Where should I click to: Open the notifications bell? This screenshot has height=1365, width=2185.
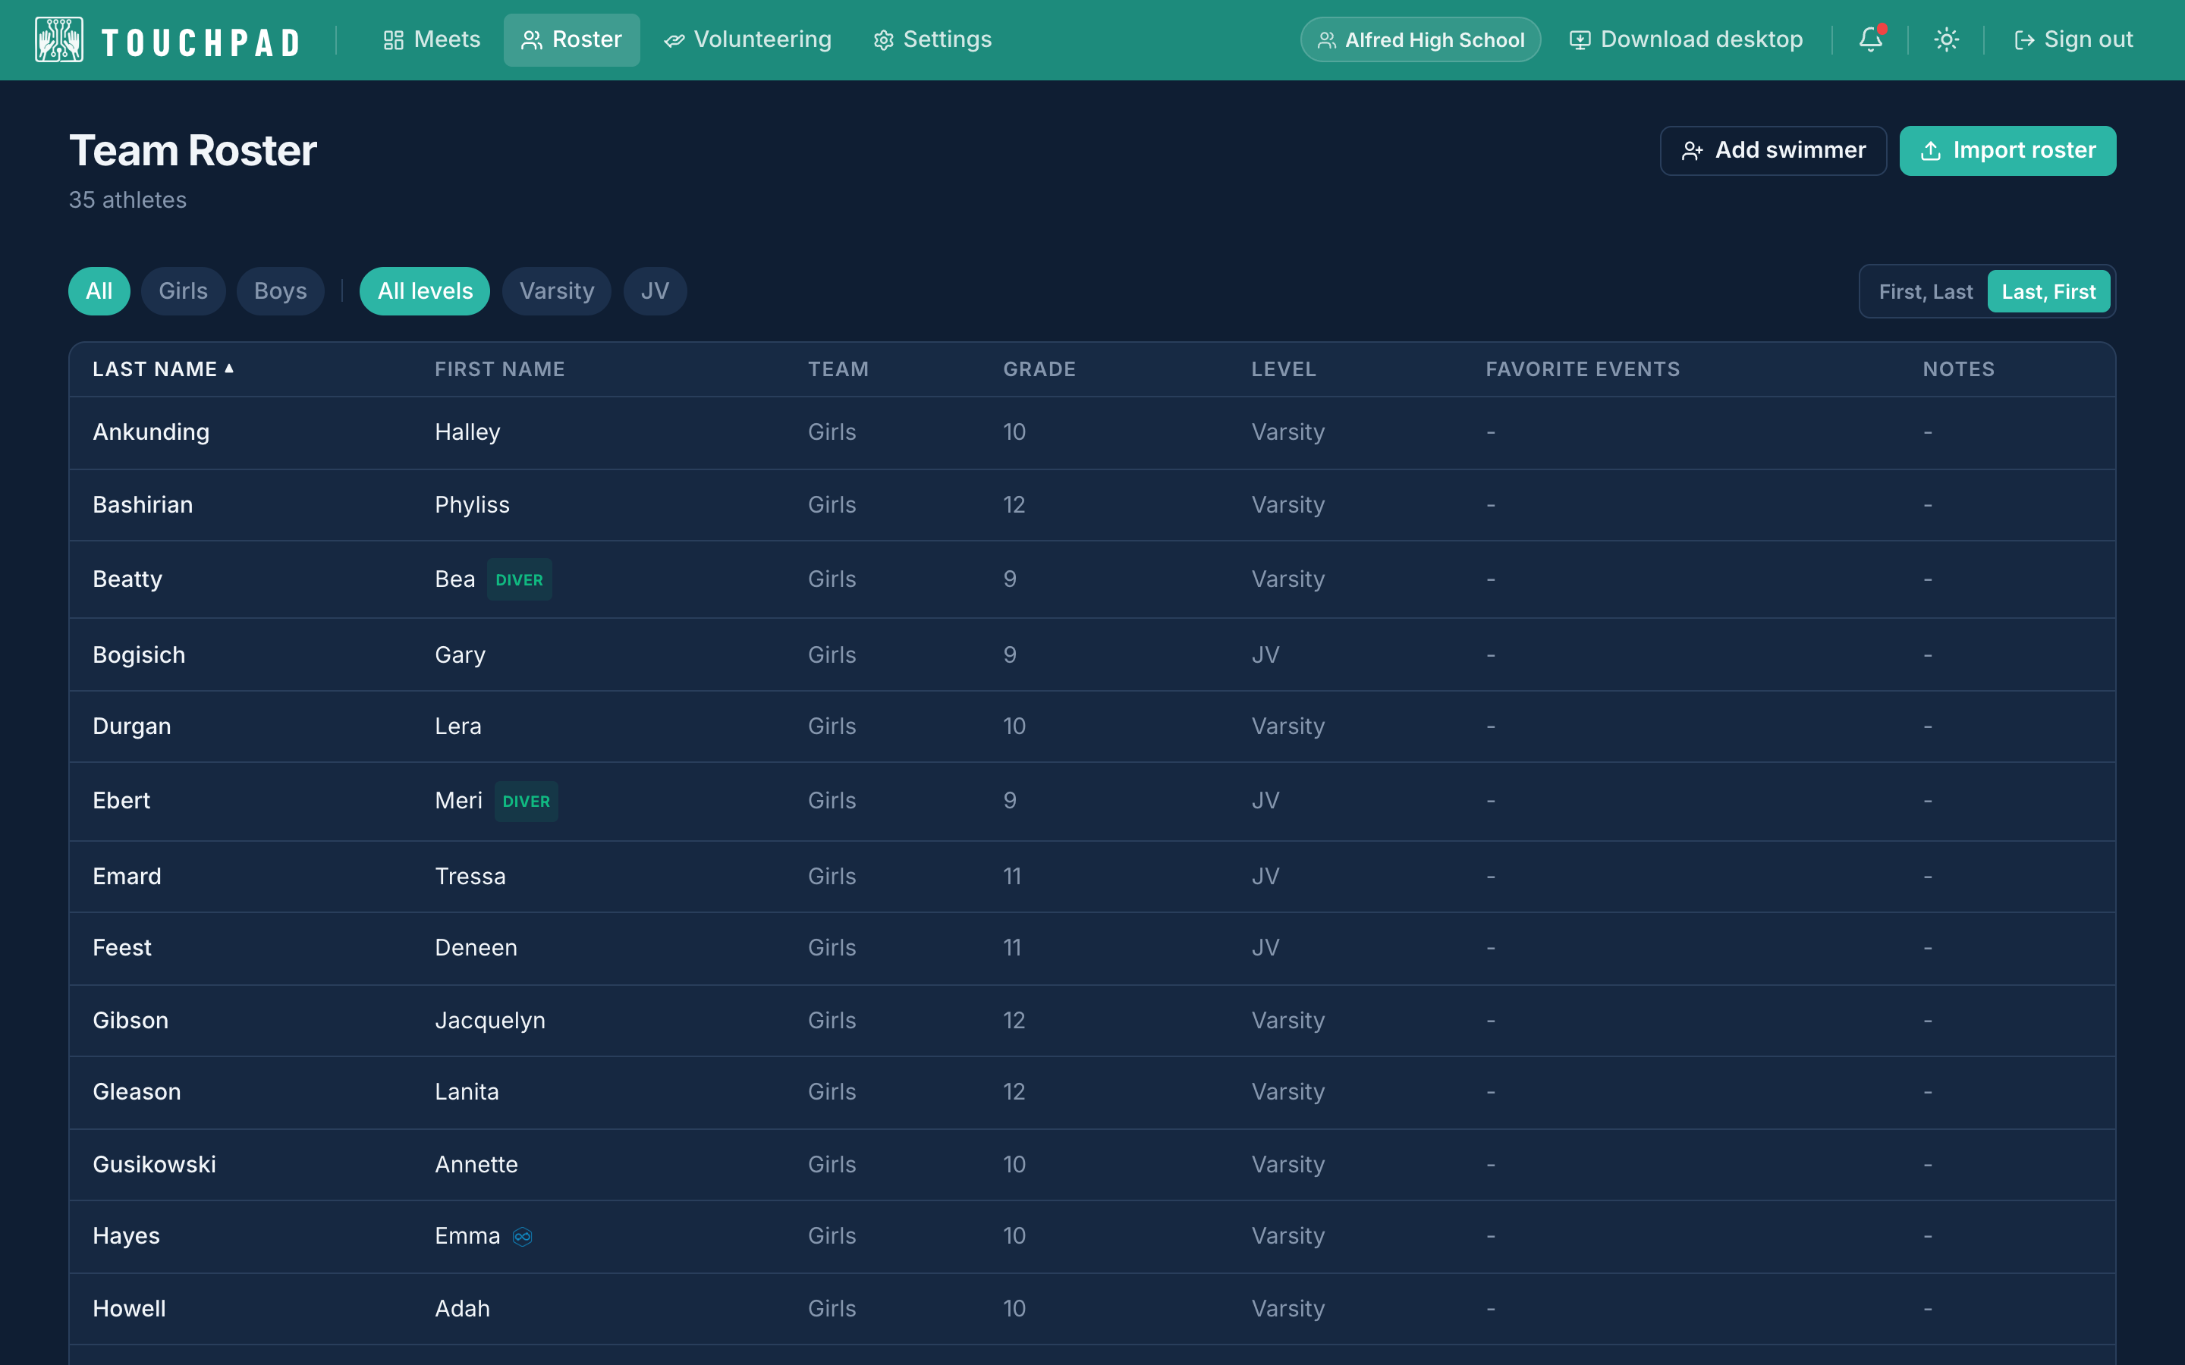(1871, 39)
